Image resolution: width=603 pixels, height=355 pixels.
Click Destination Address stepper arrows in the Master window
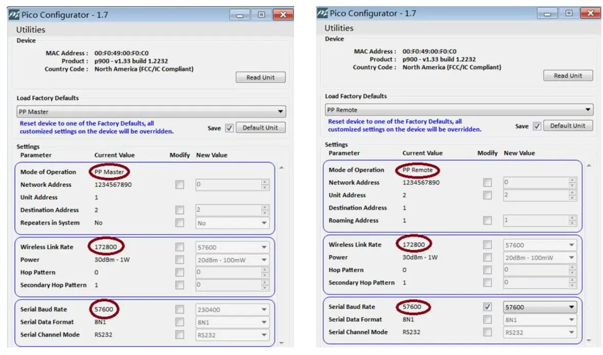264,210
